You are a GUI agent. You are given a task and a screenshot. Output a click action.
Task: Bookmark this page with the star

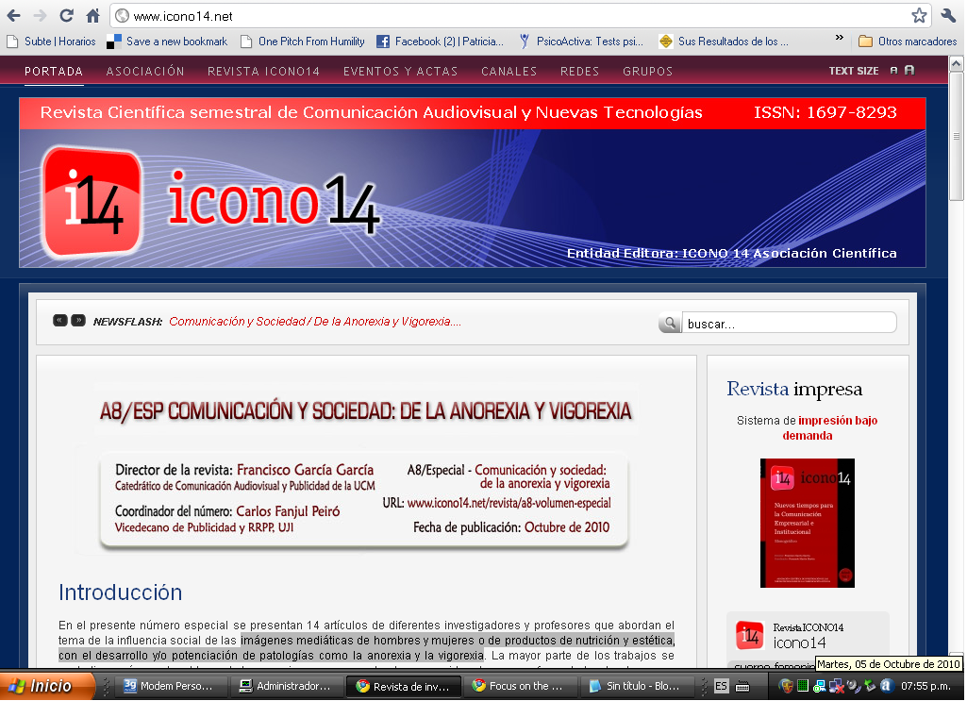(919, 16)
